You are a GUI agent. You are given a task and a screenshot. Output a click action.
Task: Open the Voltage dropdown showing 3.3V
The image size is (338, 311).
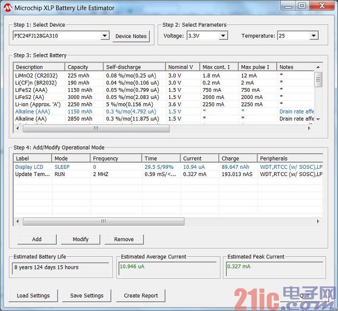(207, 35)
